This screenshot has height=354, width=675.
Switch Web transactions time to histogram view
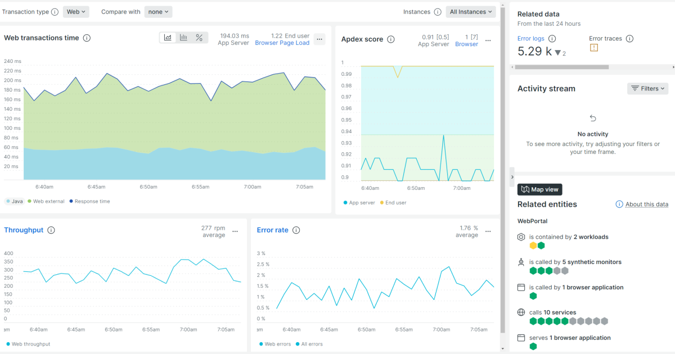coord(183,37)
